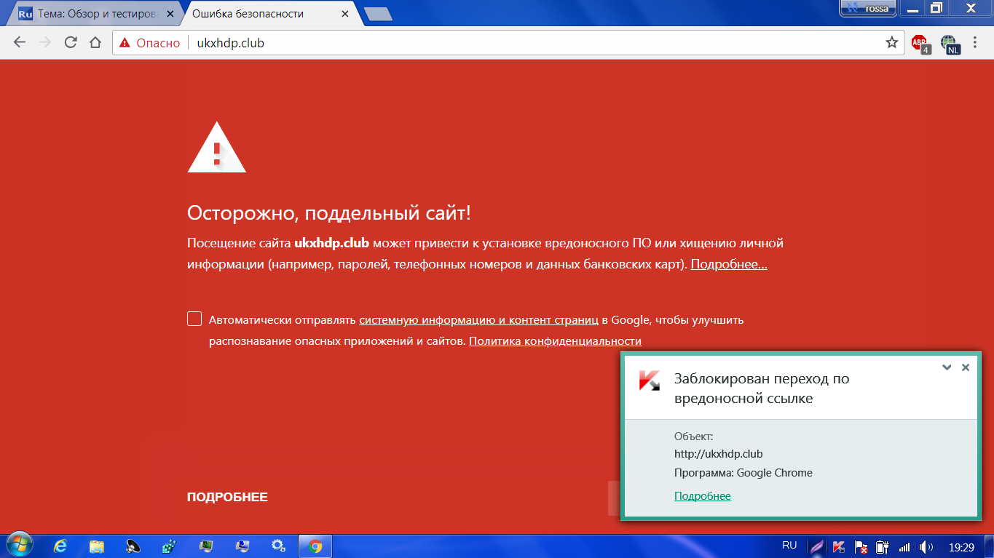Image resolution: width=994 pixels, height=558 pixels.
Task: Open the Chrome three-dot menu
Action: (976, 42)
